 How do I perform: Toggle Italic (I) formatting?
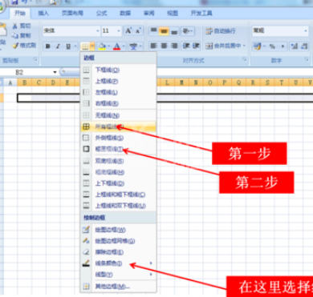click(58, 46)
